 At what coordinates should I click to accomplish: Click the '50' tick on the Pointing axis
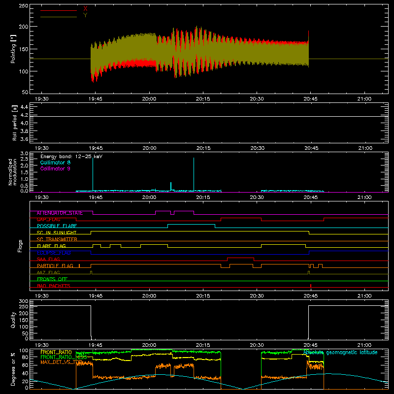click(25, 92)
